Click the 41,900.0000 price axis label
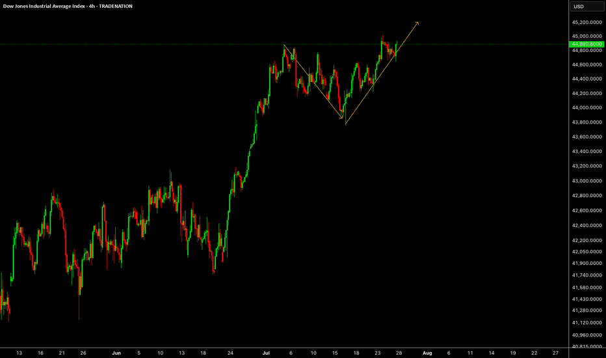 586,263
